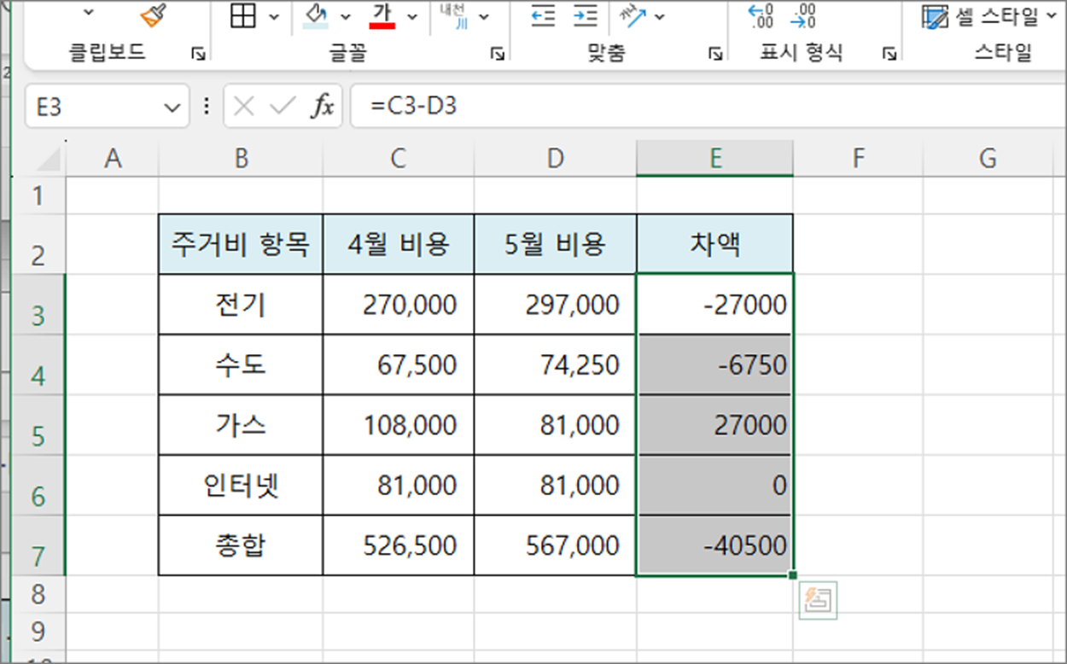Confirm entry with the checkmark icon

282,107
